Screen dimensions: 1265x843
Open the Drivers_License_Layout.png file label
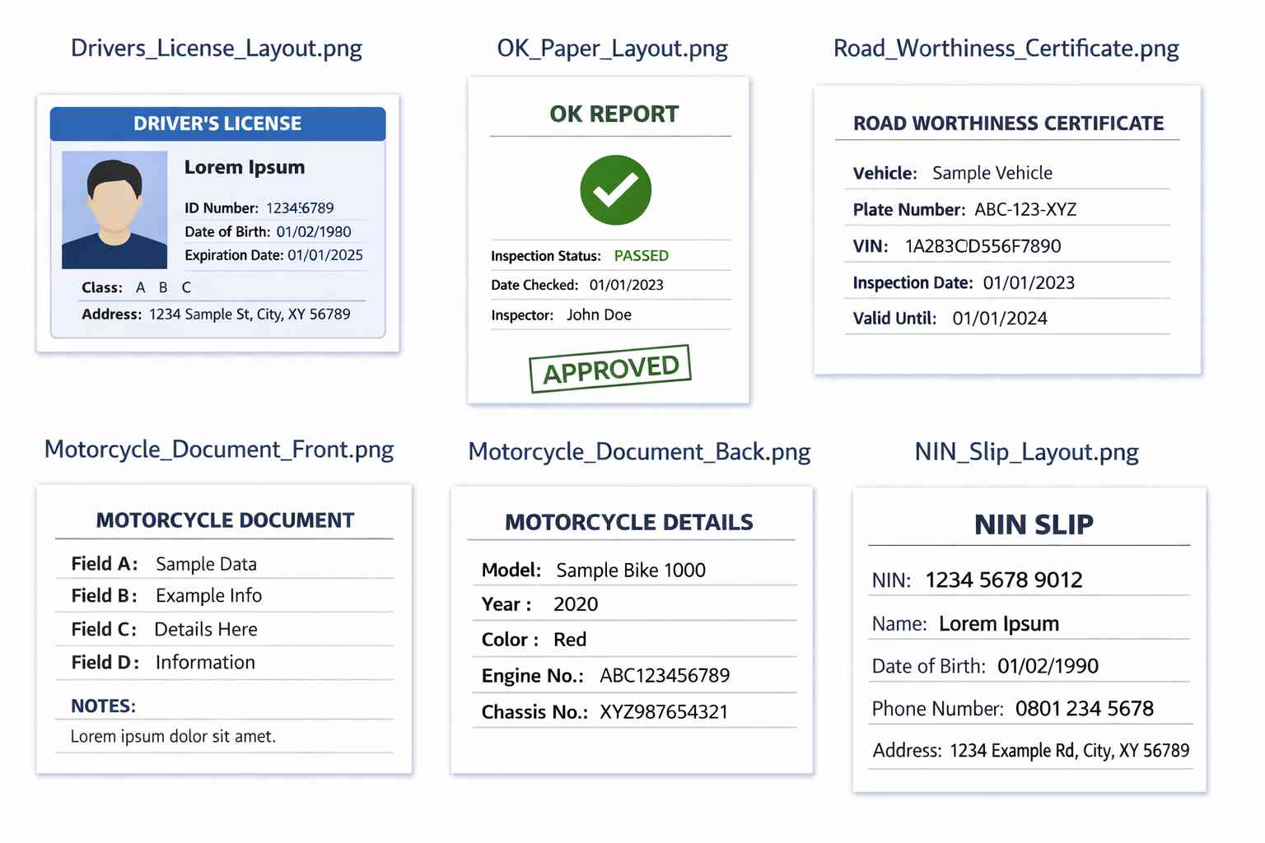(x=217, y=49)
